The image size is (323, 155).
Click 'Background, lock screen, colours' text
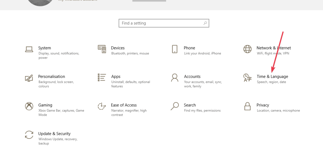click(56, 84)
